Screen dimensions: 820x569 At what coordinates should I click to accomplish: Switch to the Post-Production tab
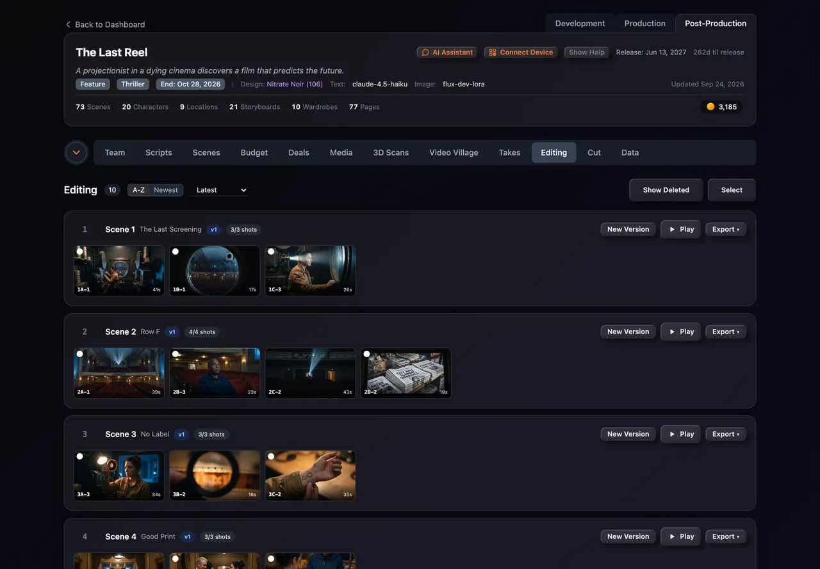[x=716, y=23]
